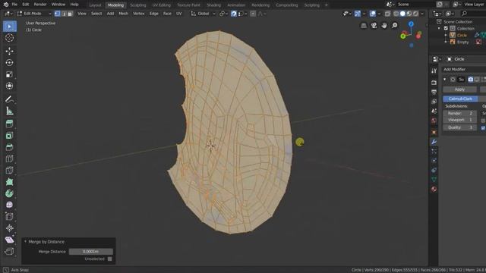Open the Output properties tab
Screen dimensions: 486x273
click(434, 92)
